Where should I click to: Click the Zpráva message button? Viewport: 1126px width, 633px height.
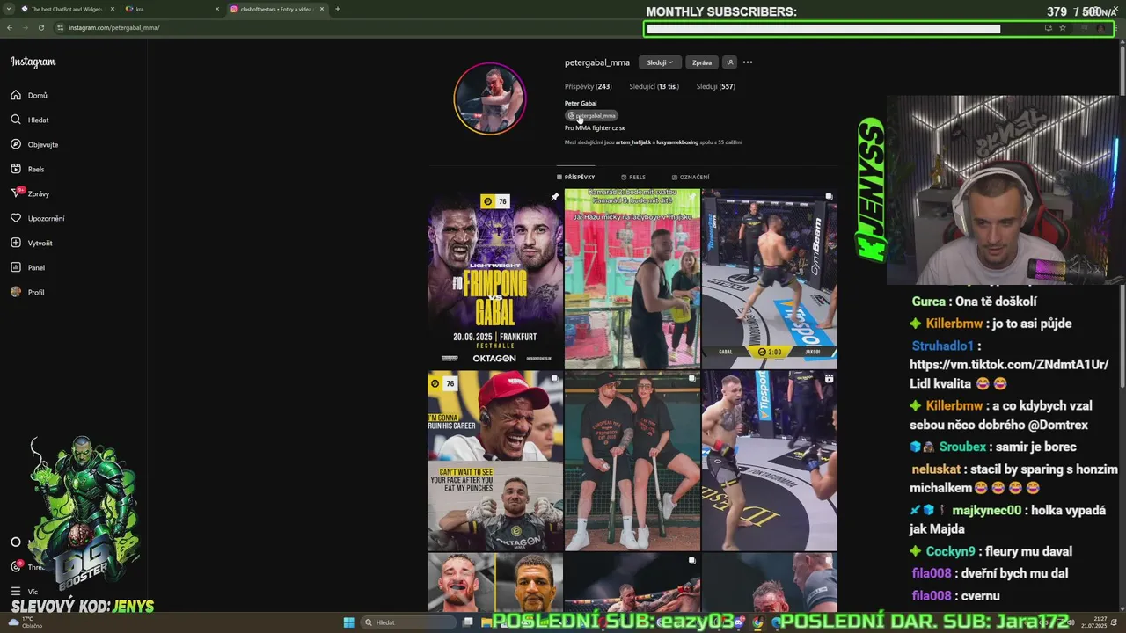click(x=702, y=62)
